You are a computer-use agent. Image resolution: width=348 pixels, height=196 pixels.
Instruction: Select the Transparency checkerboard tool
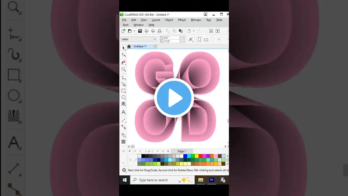click(123, 142)
